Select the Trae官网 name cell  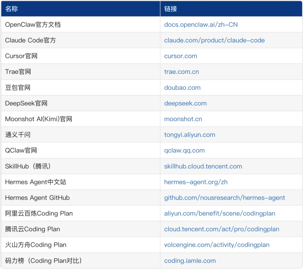(81, 72)
